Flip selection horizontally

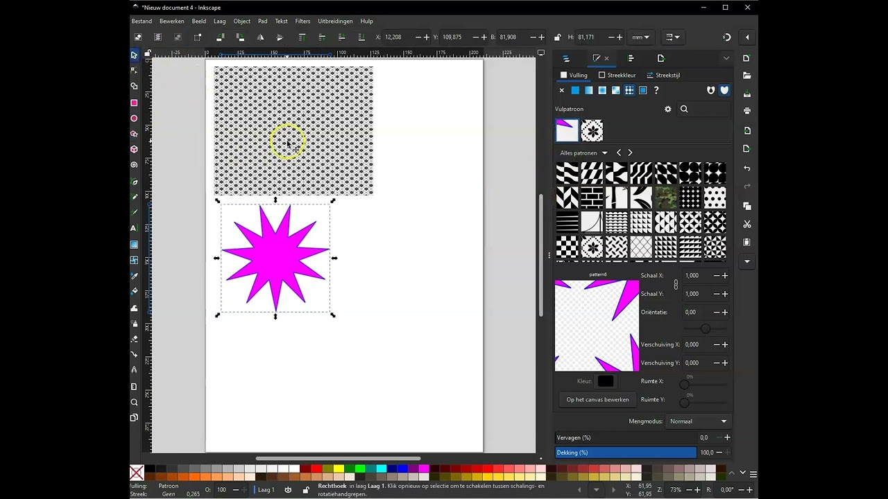tap(260, 37)
